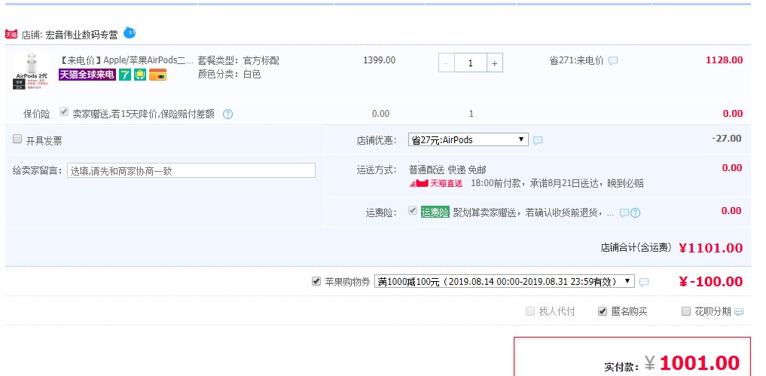This screenshot has width=766, height=376.
Task: Open the 店铺优惠 省27元:AirPods dropdown
Action: tap(468, 140)
